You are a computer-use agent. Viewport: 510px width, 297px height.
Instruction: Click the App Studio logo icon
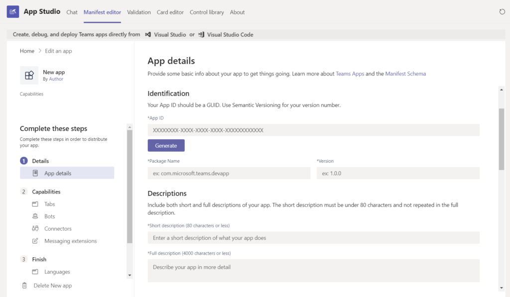[x=13, y=12]
